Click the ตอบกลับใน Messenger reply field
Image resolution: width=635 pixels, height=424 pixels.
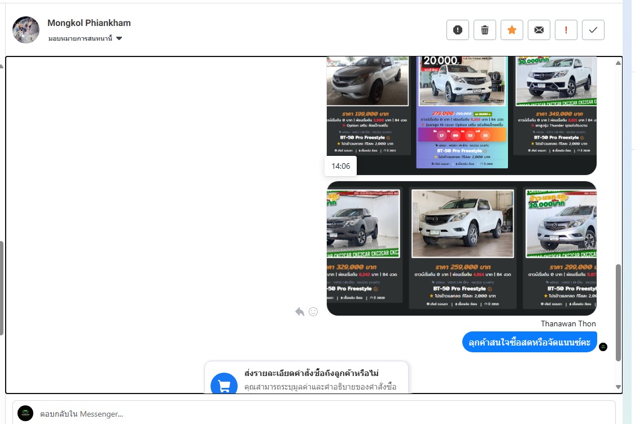pos(322,414)
